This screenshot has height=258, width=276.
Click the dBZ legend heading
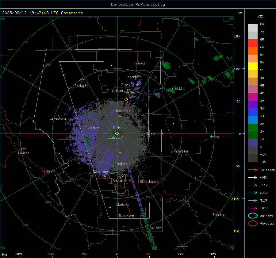tap(260, 16)
